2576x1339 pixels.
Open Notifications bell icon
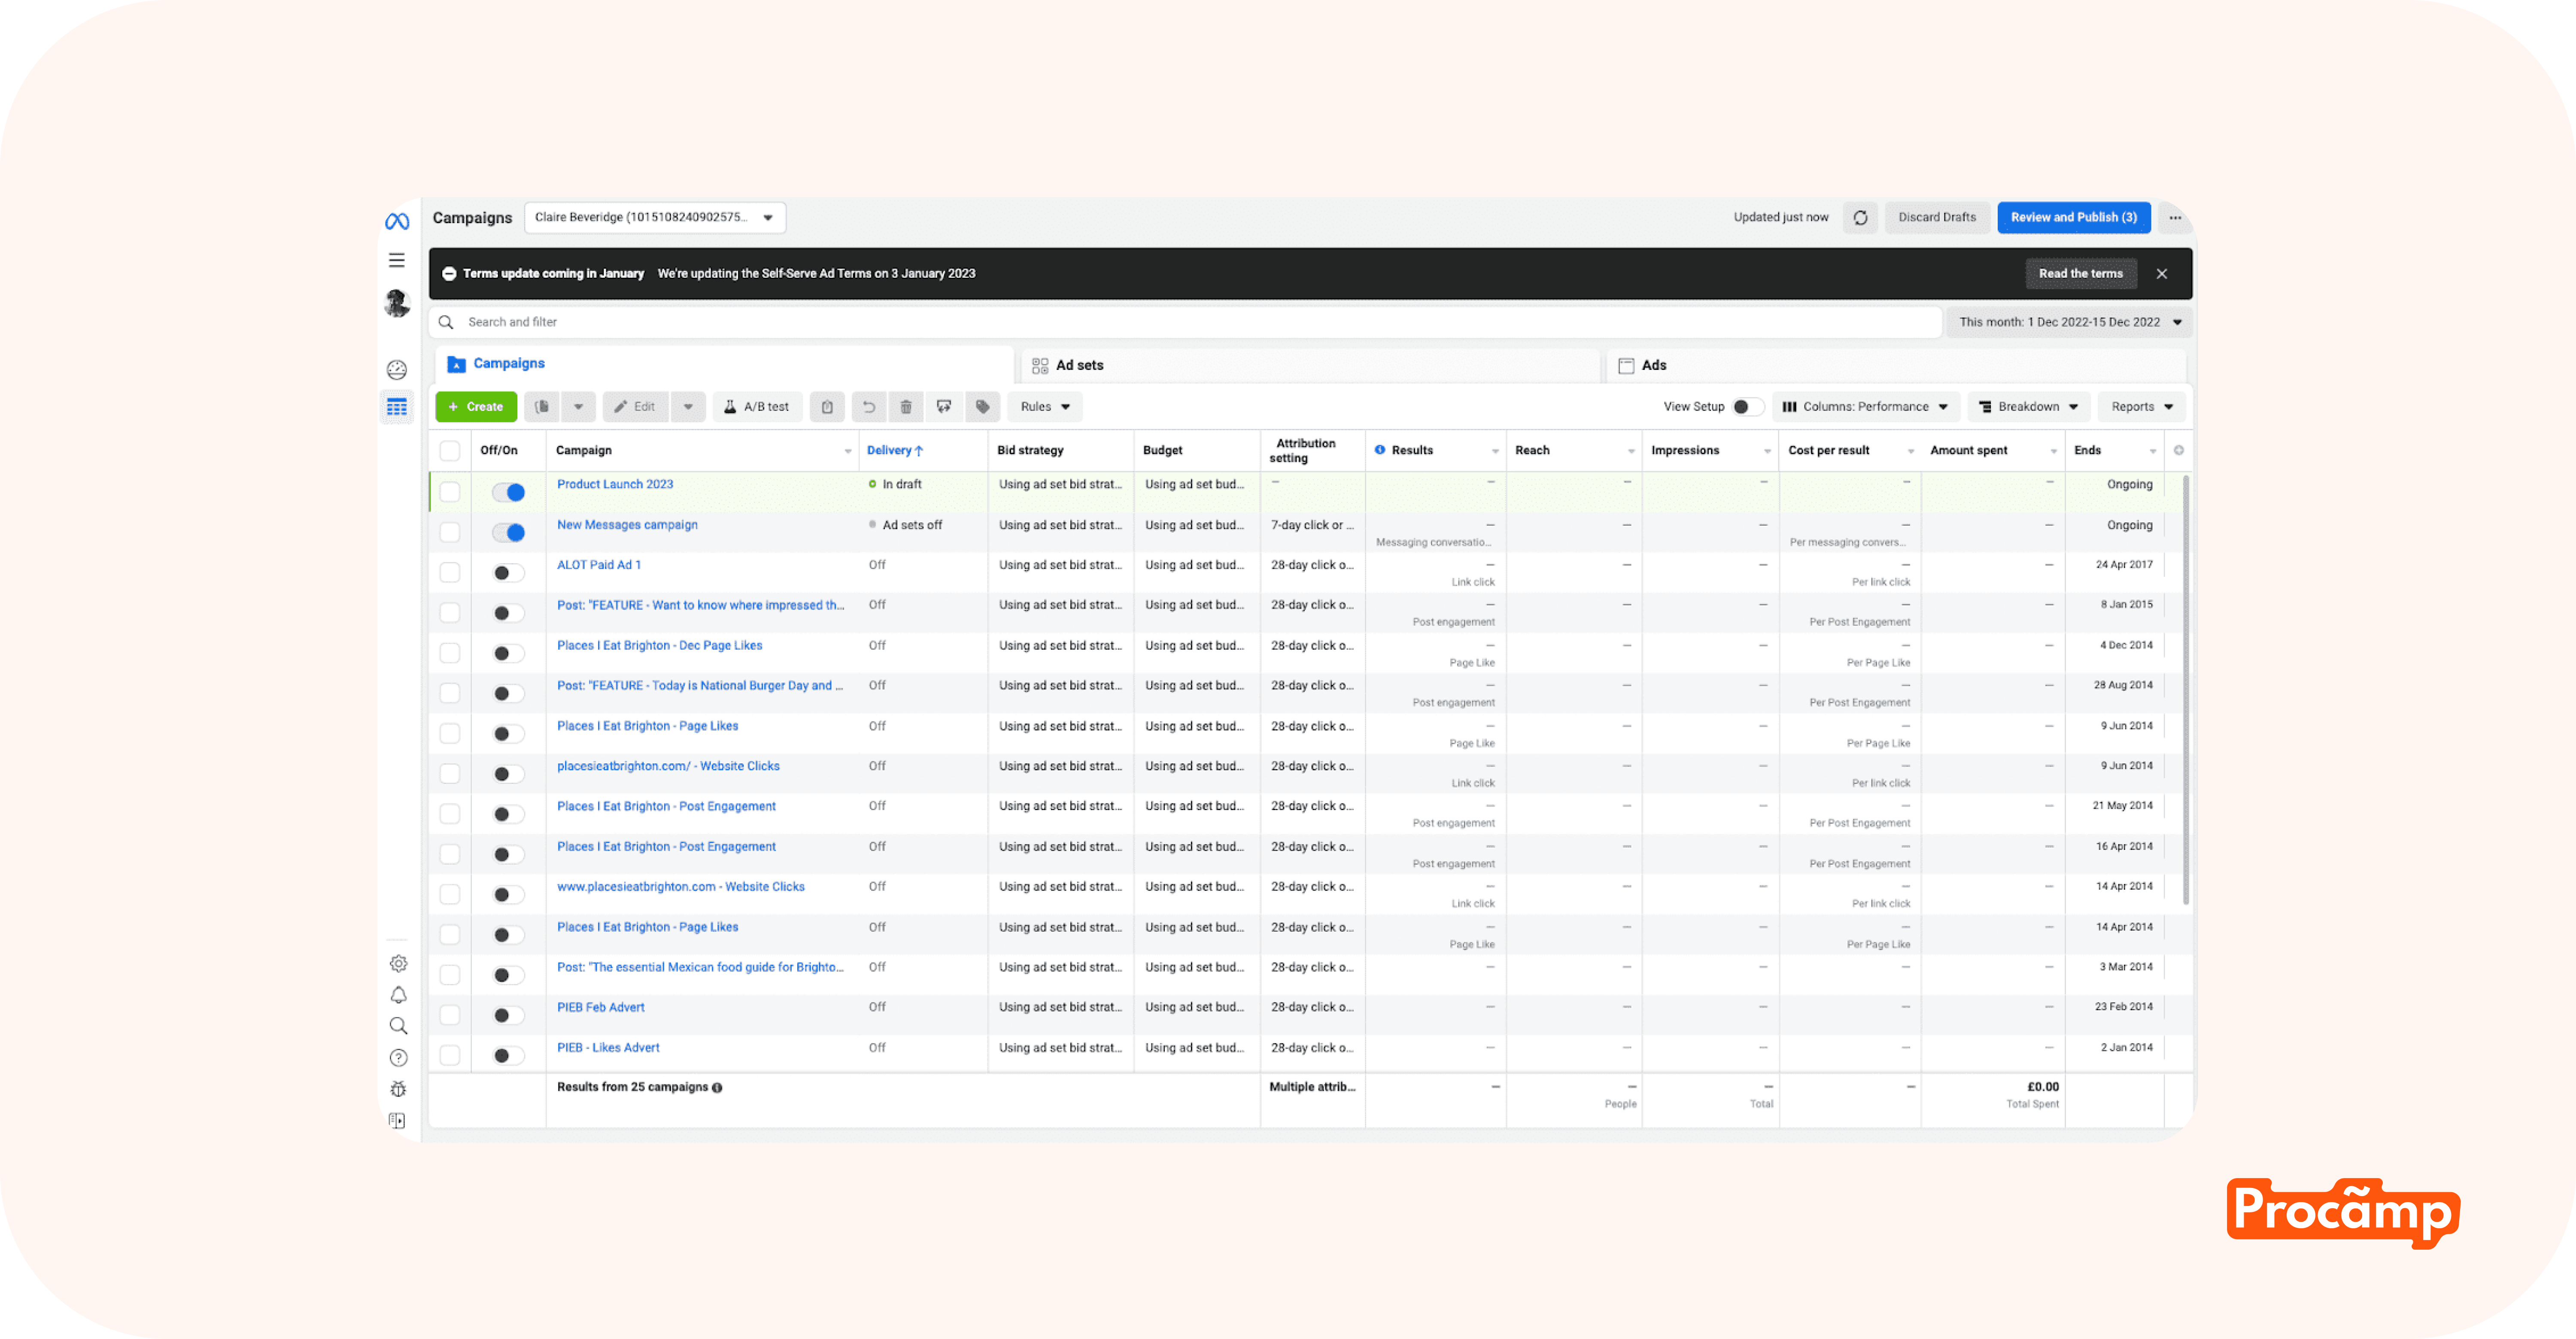click(x=398, y=994)
